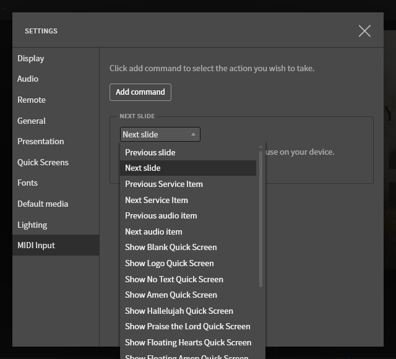
Task: Choose Previous Service Item option
Action: point(188,184)
